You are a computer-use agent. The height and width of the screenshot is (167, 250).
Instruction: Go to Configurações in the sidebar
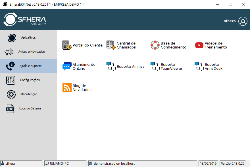click(28, 80)
